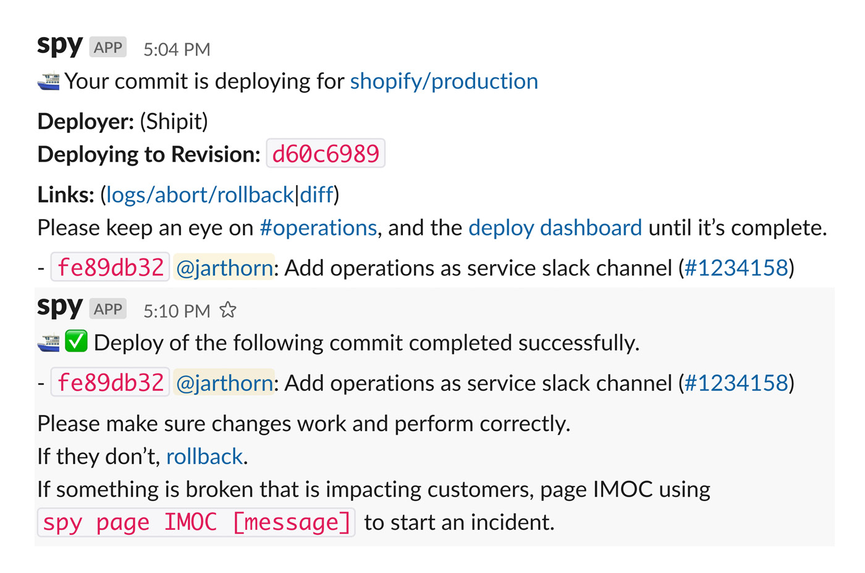The image size is (865, 573).
Task: Open PR #1234158 in the completed message
Action: 736,384
